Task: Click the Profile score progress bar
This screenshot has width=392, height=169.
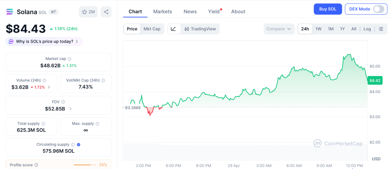Action: (85, 165)
